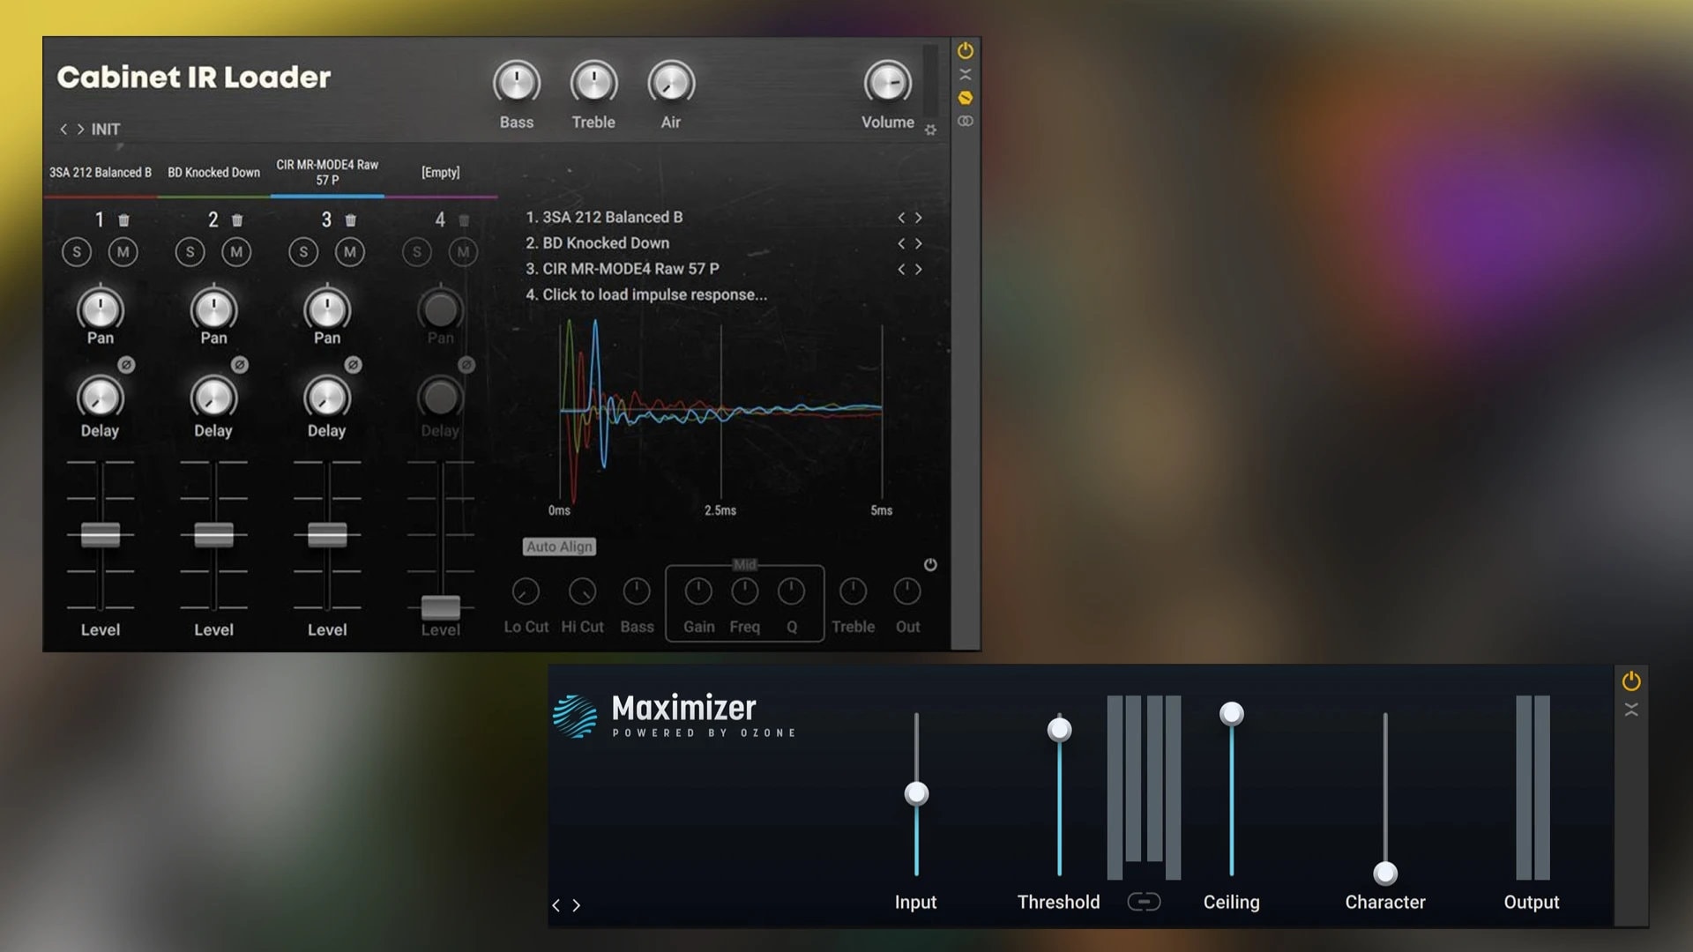Delete IR slot 2 with trash icon
Image resolution: width=1693 pixels, height=952 pixels.
coord(237,220)
